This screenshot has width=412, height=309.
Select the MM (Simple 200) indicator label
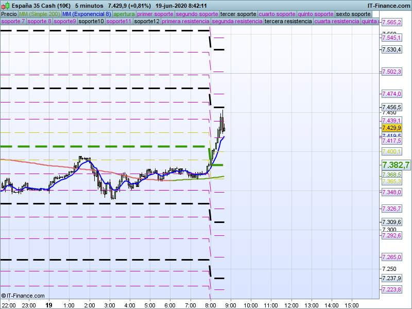(x=39, y=14)
